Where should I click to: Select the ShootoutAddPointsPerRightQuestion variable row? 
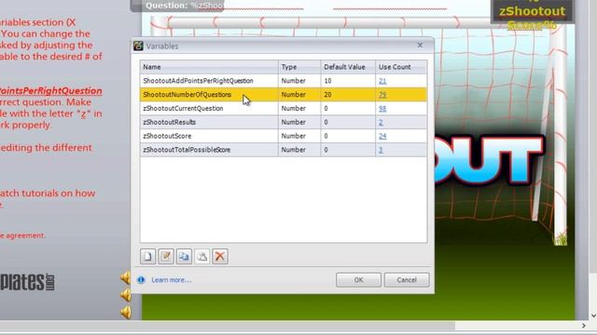284,81
